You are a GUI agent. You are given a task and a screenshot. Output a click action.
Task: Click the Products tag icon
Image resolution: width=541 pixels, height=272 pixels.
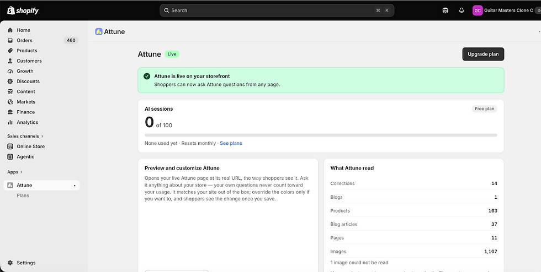tap(10, 51)
